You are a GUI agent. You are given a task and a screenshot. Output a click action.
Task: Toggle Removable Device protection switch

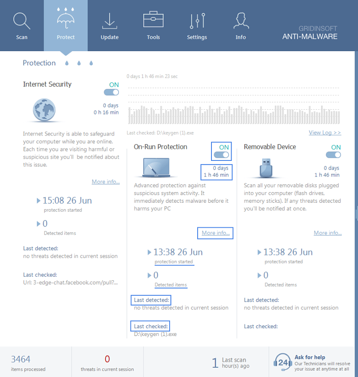333,155
